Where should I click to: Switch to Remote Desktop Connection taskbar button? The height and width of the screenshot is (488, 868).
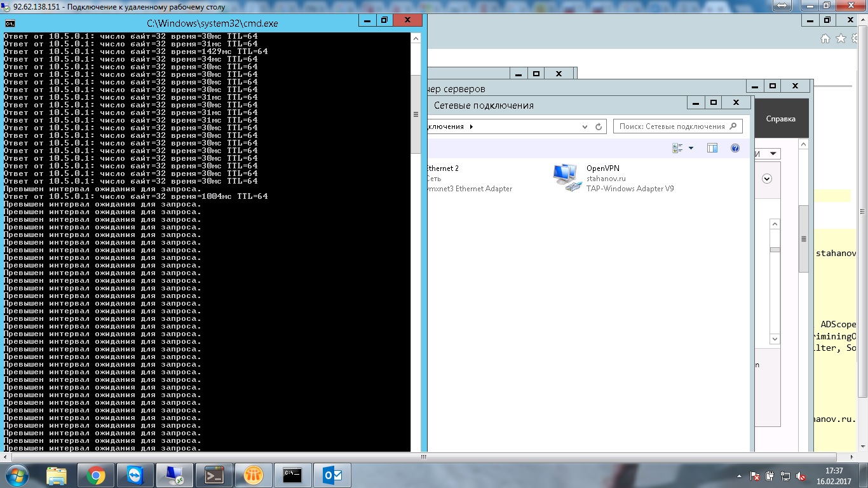coord(175,475)
